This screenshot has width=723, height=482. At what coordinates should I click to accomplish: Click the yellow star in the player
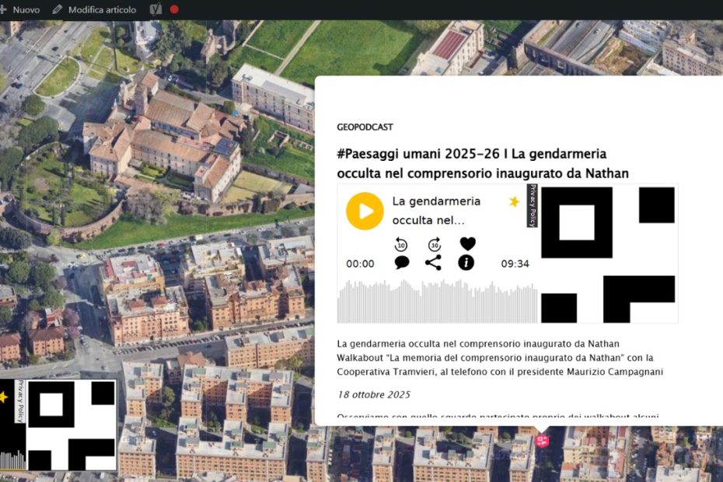click(514, 201)
